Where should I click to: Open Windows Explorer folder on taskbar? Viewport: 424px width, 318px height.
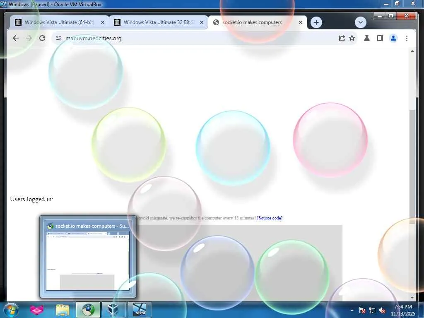click(63, 310)
